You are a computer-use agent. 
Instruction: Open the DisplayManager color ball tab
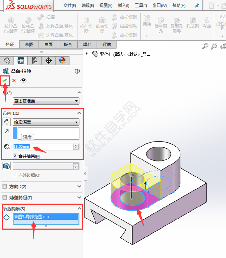click(x=62, y=61)
